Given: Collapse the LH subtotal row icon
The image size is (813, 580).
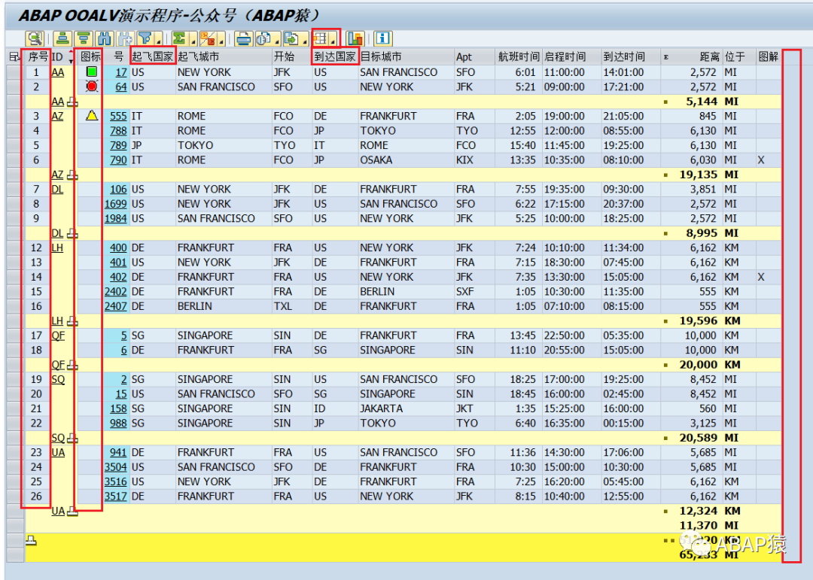Looking at the screenshot, I should tap(72, 321).
